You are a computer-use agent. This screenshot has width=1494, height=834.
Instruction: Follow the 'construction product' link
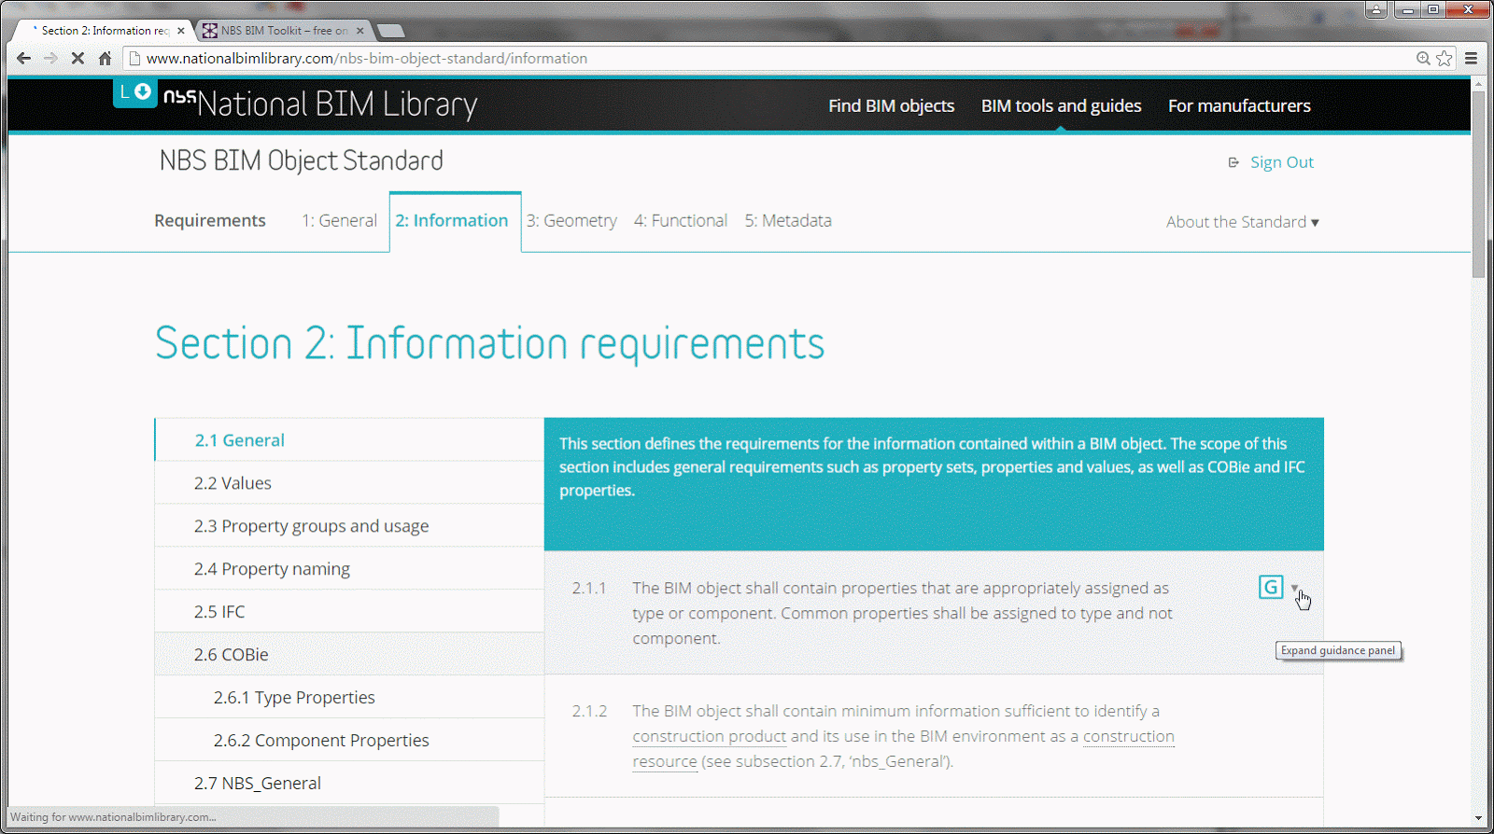(x=710, y=736)
